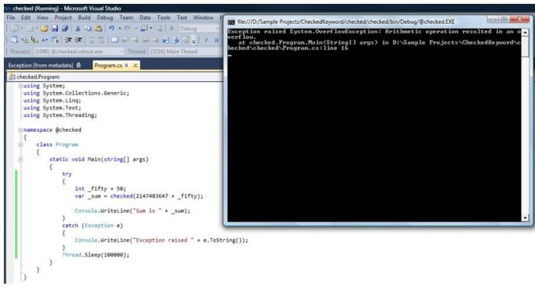Open the Build menu
This screenshot has height=294, width=535.
84,18
